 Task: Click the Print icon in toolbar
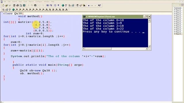click(x=18, y=5)
